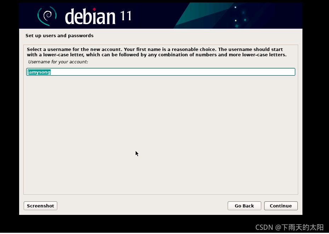The height and width of the screenshot is (234, 329).
Task: Click the Continue button
Action: [281, 206]
